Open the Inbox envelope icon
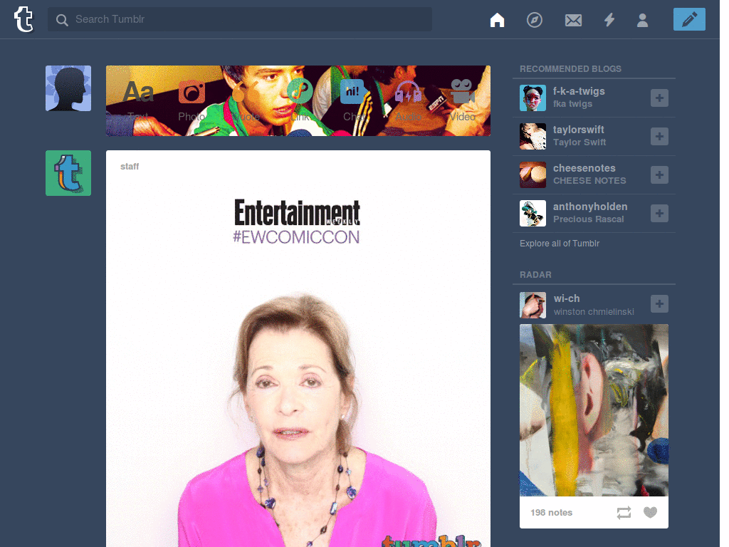Screen dimensions: 729x547 pyautogui.click(x=573, y=20)
